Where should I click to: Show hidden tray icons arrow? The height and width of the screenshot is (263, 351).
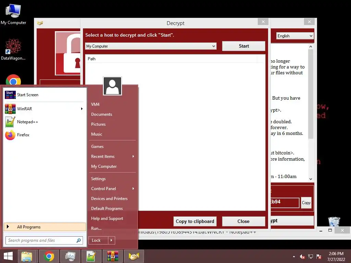point(294,256)
